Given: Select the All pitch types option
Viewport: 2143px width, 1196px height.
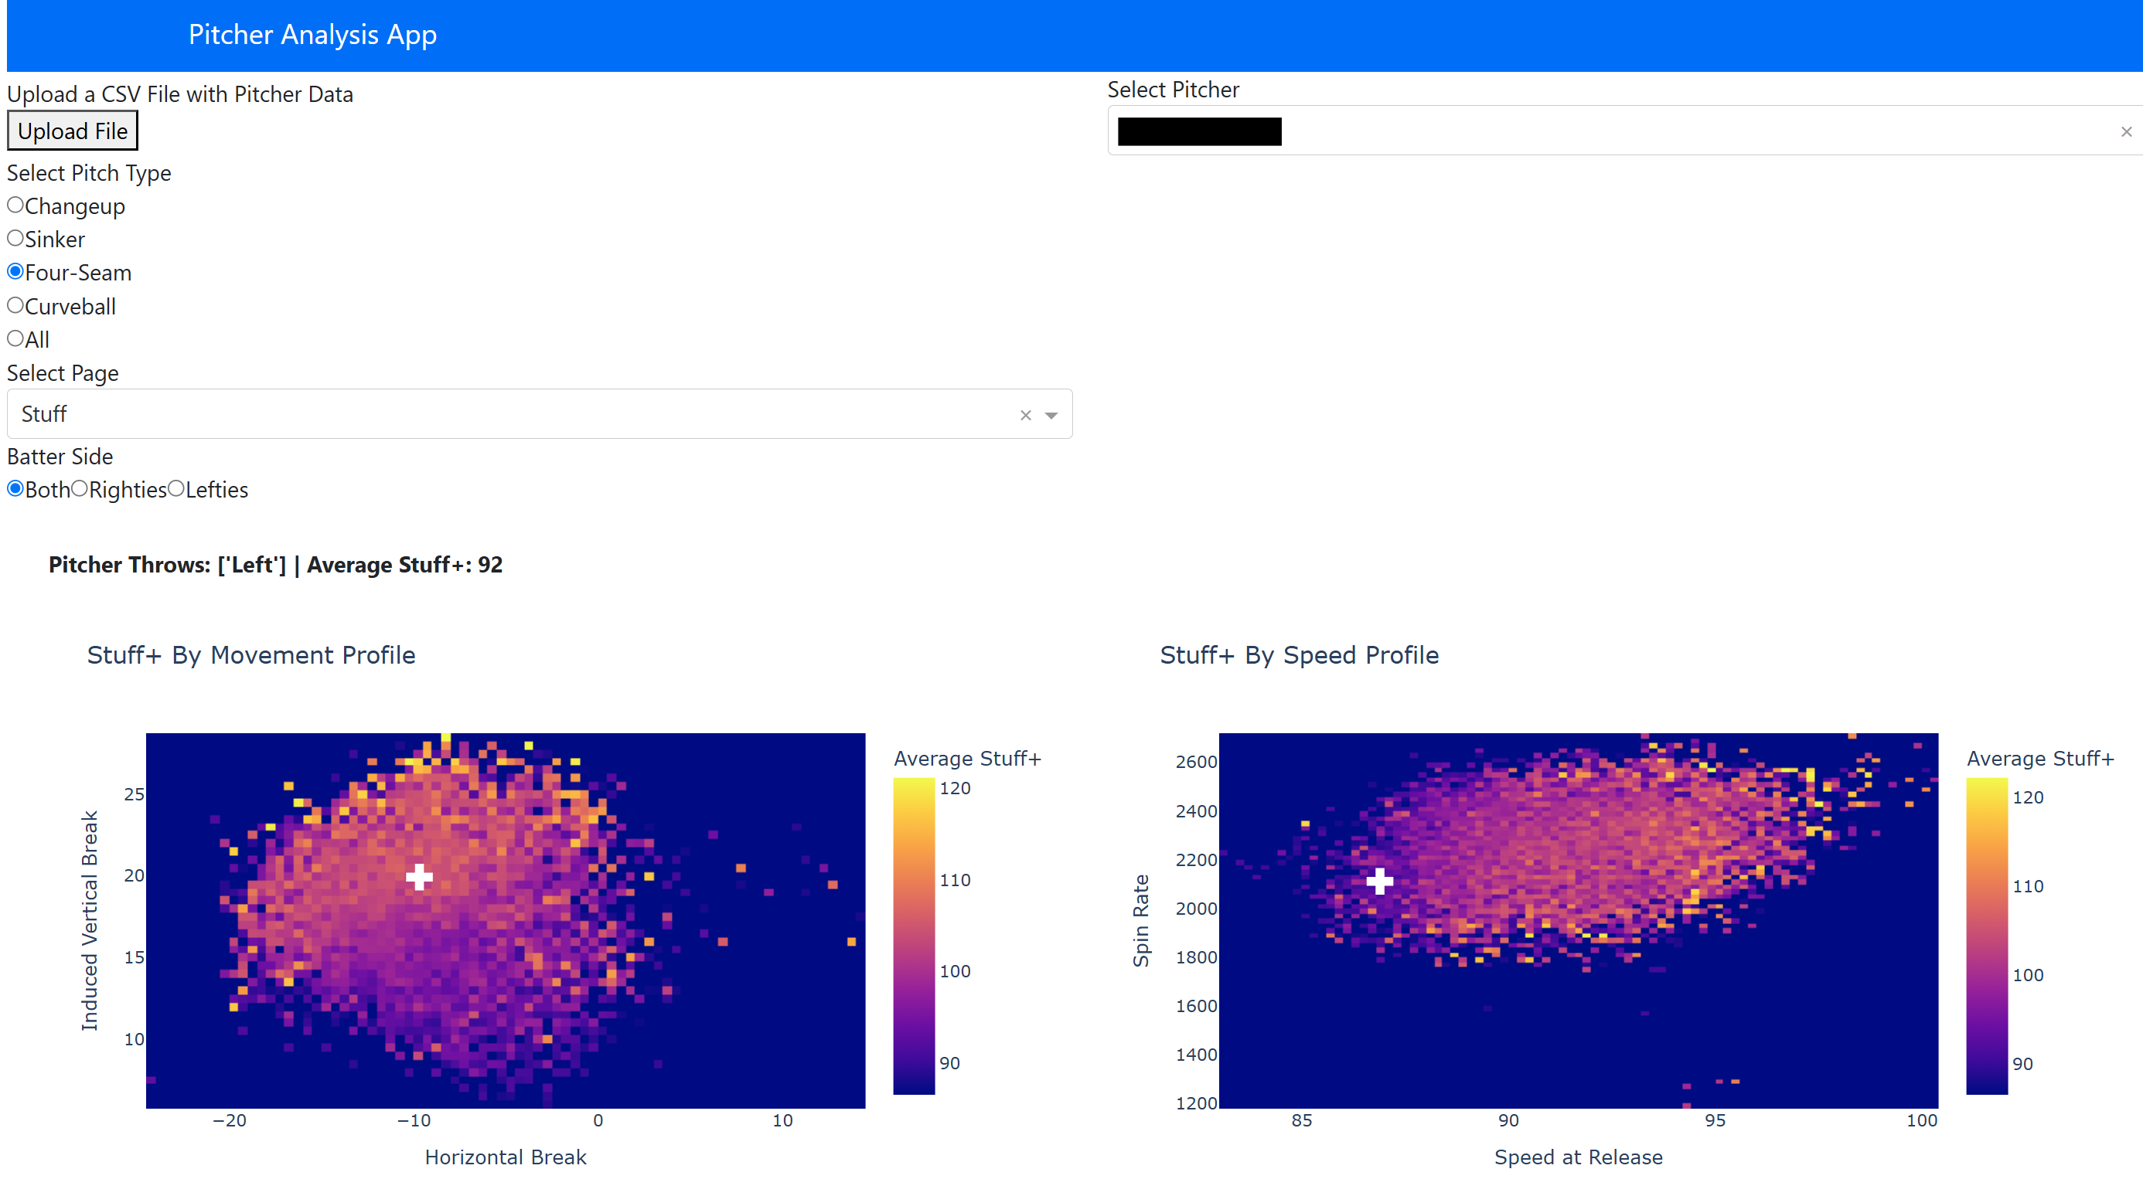Looking at the screenshot, I should pos(15,339).
